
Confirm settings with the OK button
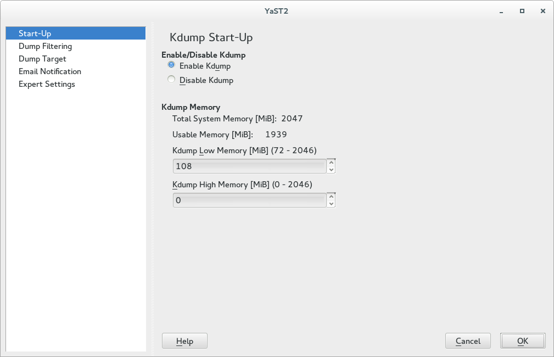(x=523, y=341)
